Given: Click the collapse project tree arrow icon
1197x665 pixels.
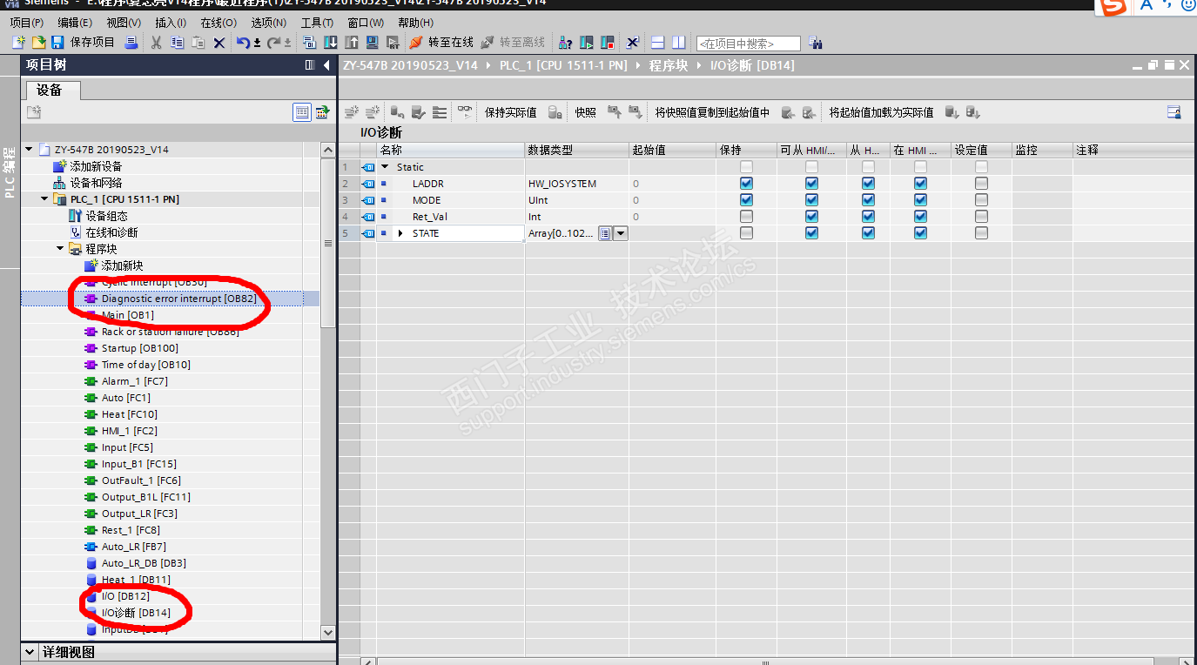Looking at the screenshot, I should point(326,65).
